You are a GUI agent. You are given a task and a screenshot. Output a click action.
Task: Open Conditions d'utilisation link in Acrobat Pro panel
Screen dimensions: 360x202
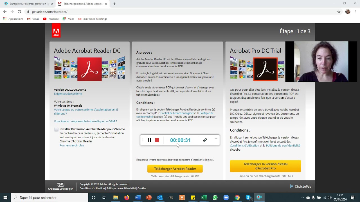244,146
